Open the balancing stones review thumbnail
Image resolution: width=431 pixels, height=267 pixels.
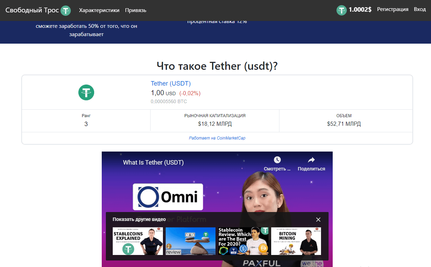tap(190, 241)
